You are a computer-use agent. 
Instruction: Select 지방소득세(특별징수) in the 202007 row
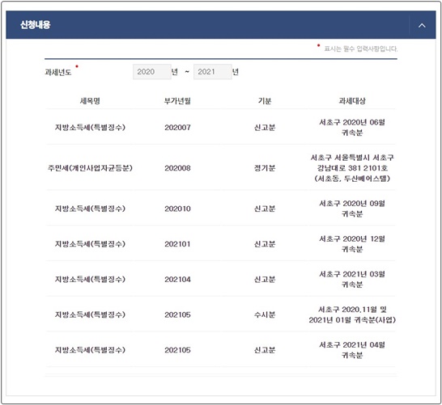pos(90,128)
